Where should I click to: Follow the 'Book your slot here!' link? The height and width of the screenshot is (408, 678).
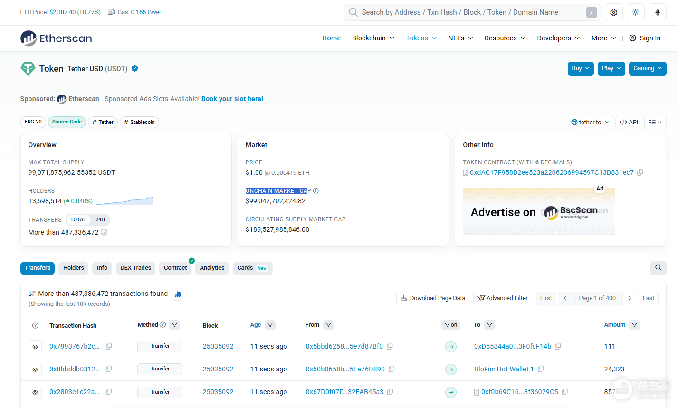click(232, 99)
